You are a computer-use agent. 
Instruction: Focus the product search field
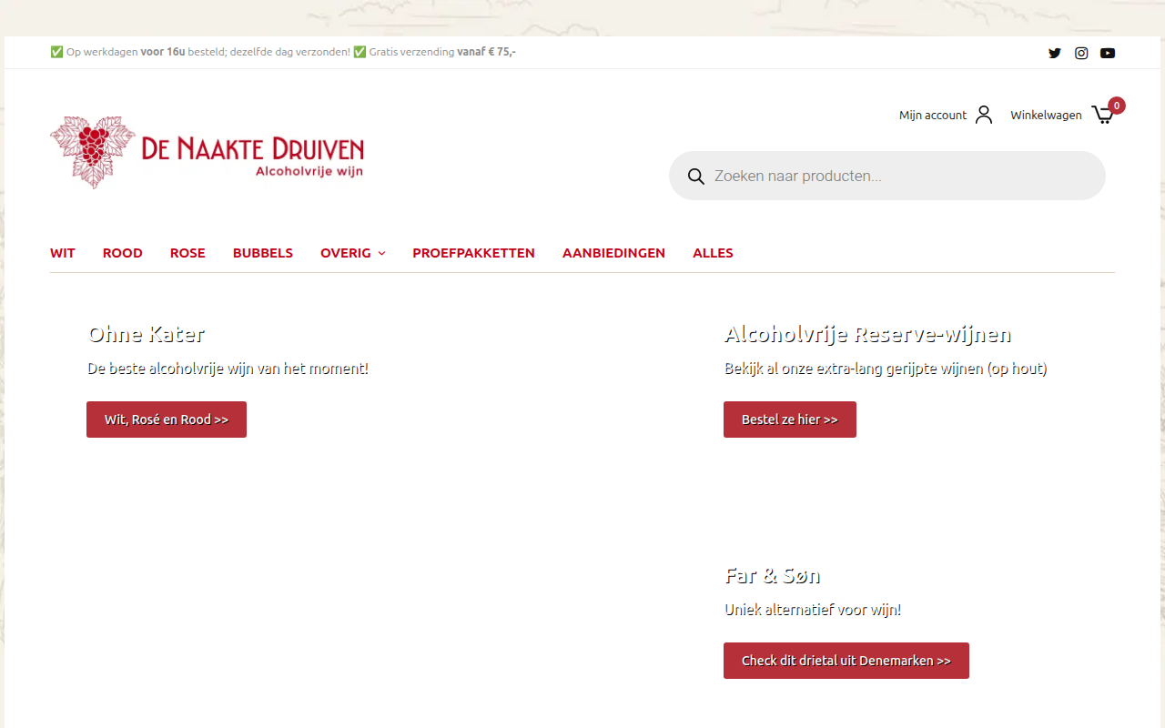[x=887, y=176]
